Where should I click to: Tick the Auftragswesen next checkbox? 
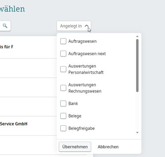(63, 53)
